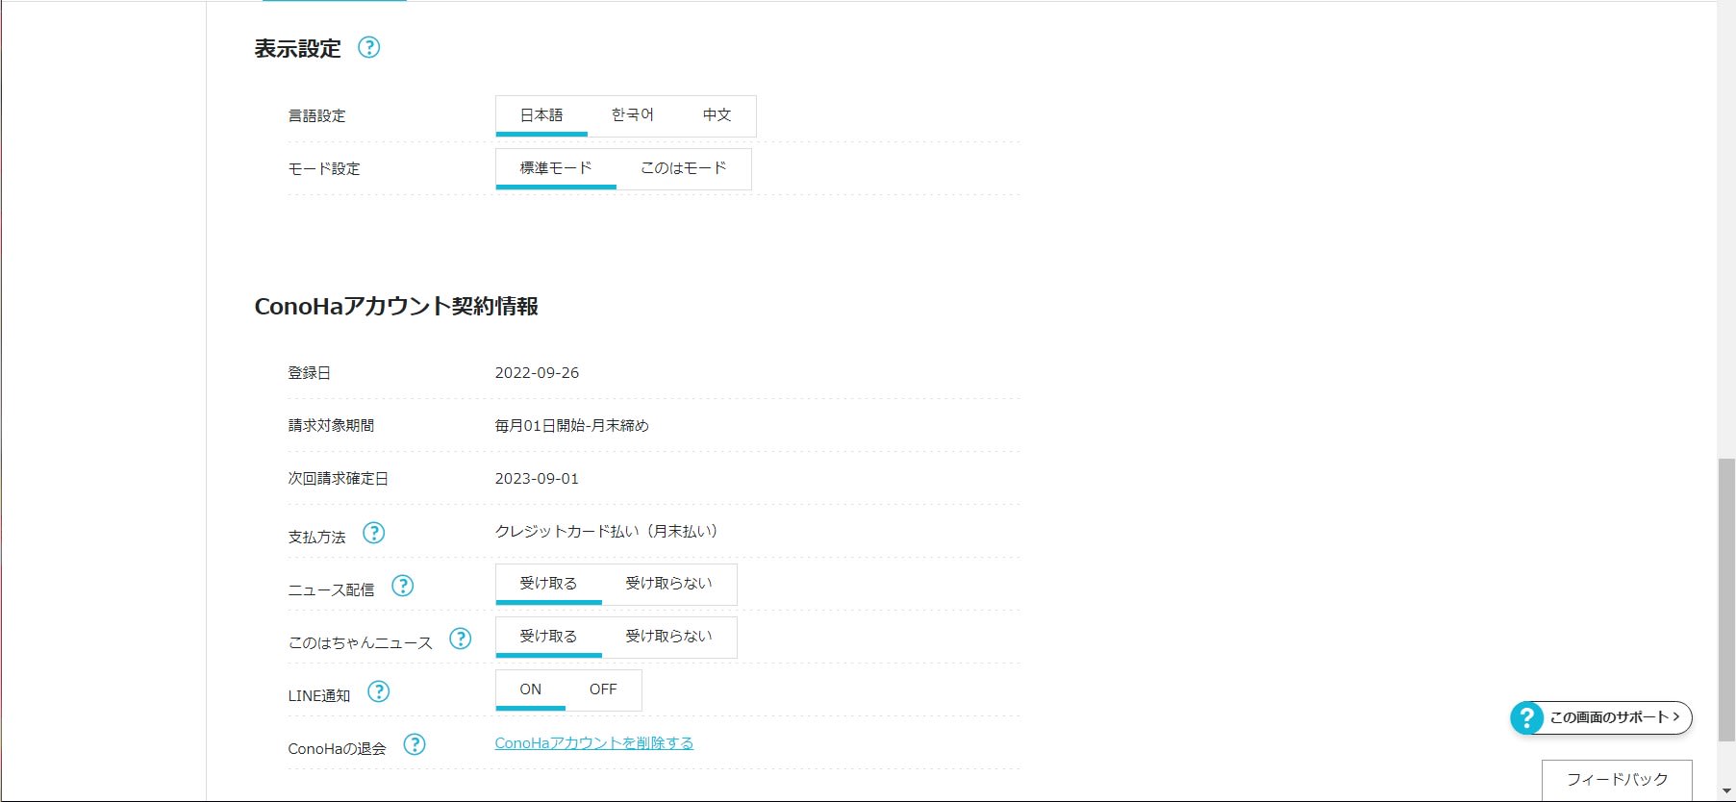Click ConoHaアカウントを削除する link

pyautogui.click(x=594, y=743)
